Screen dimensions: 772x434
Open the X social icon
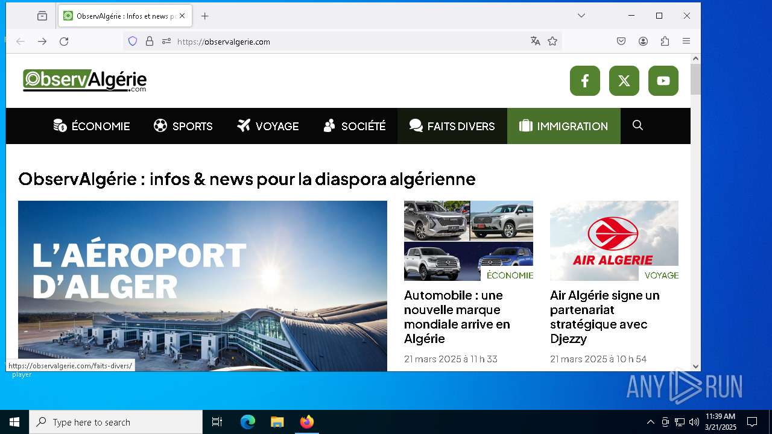pos(624,81)
